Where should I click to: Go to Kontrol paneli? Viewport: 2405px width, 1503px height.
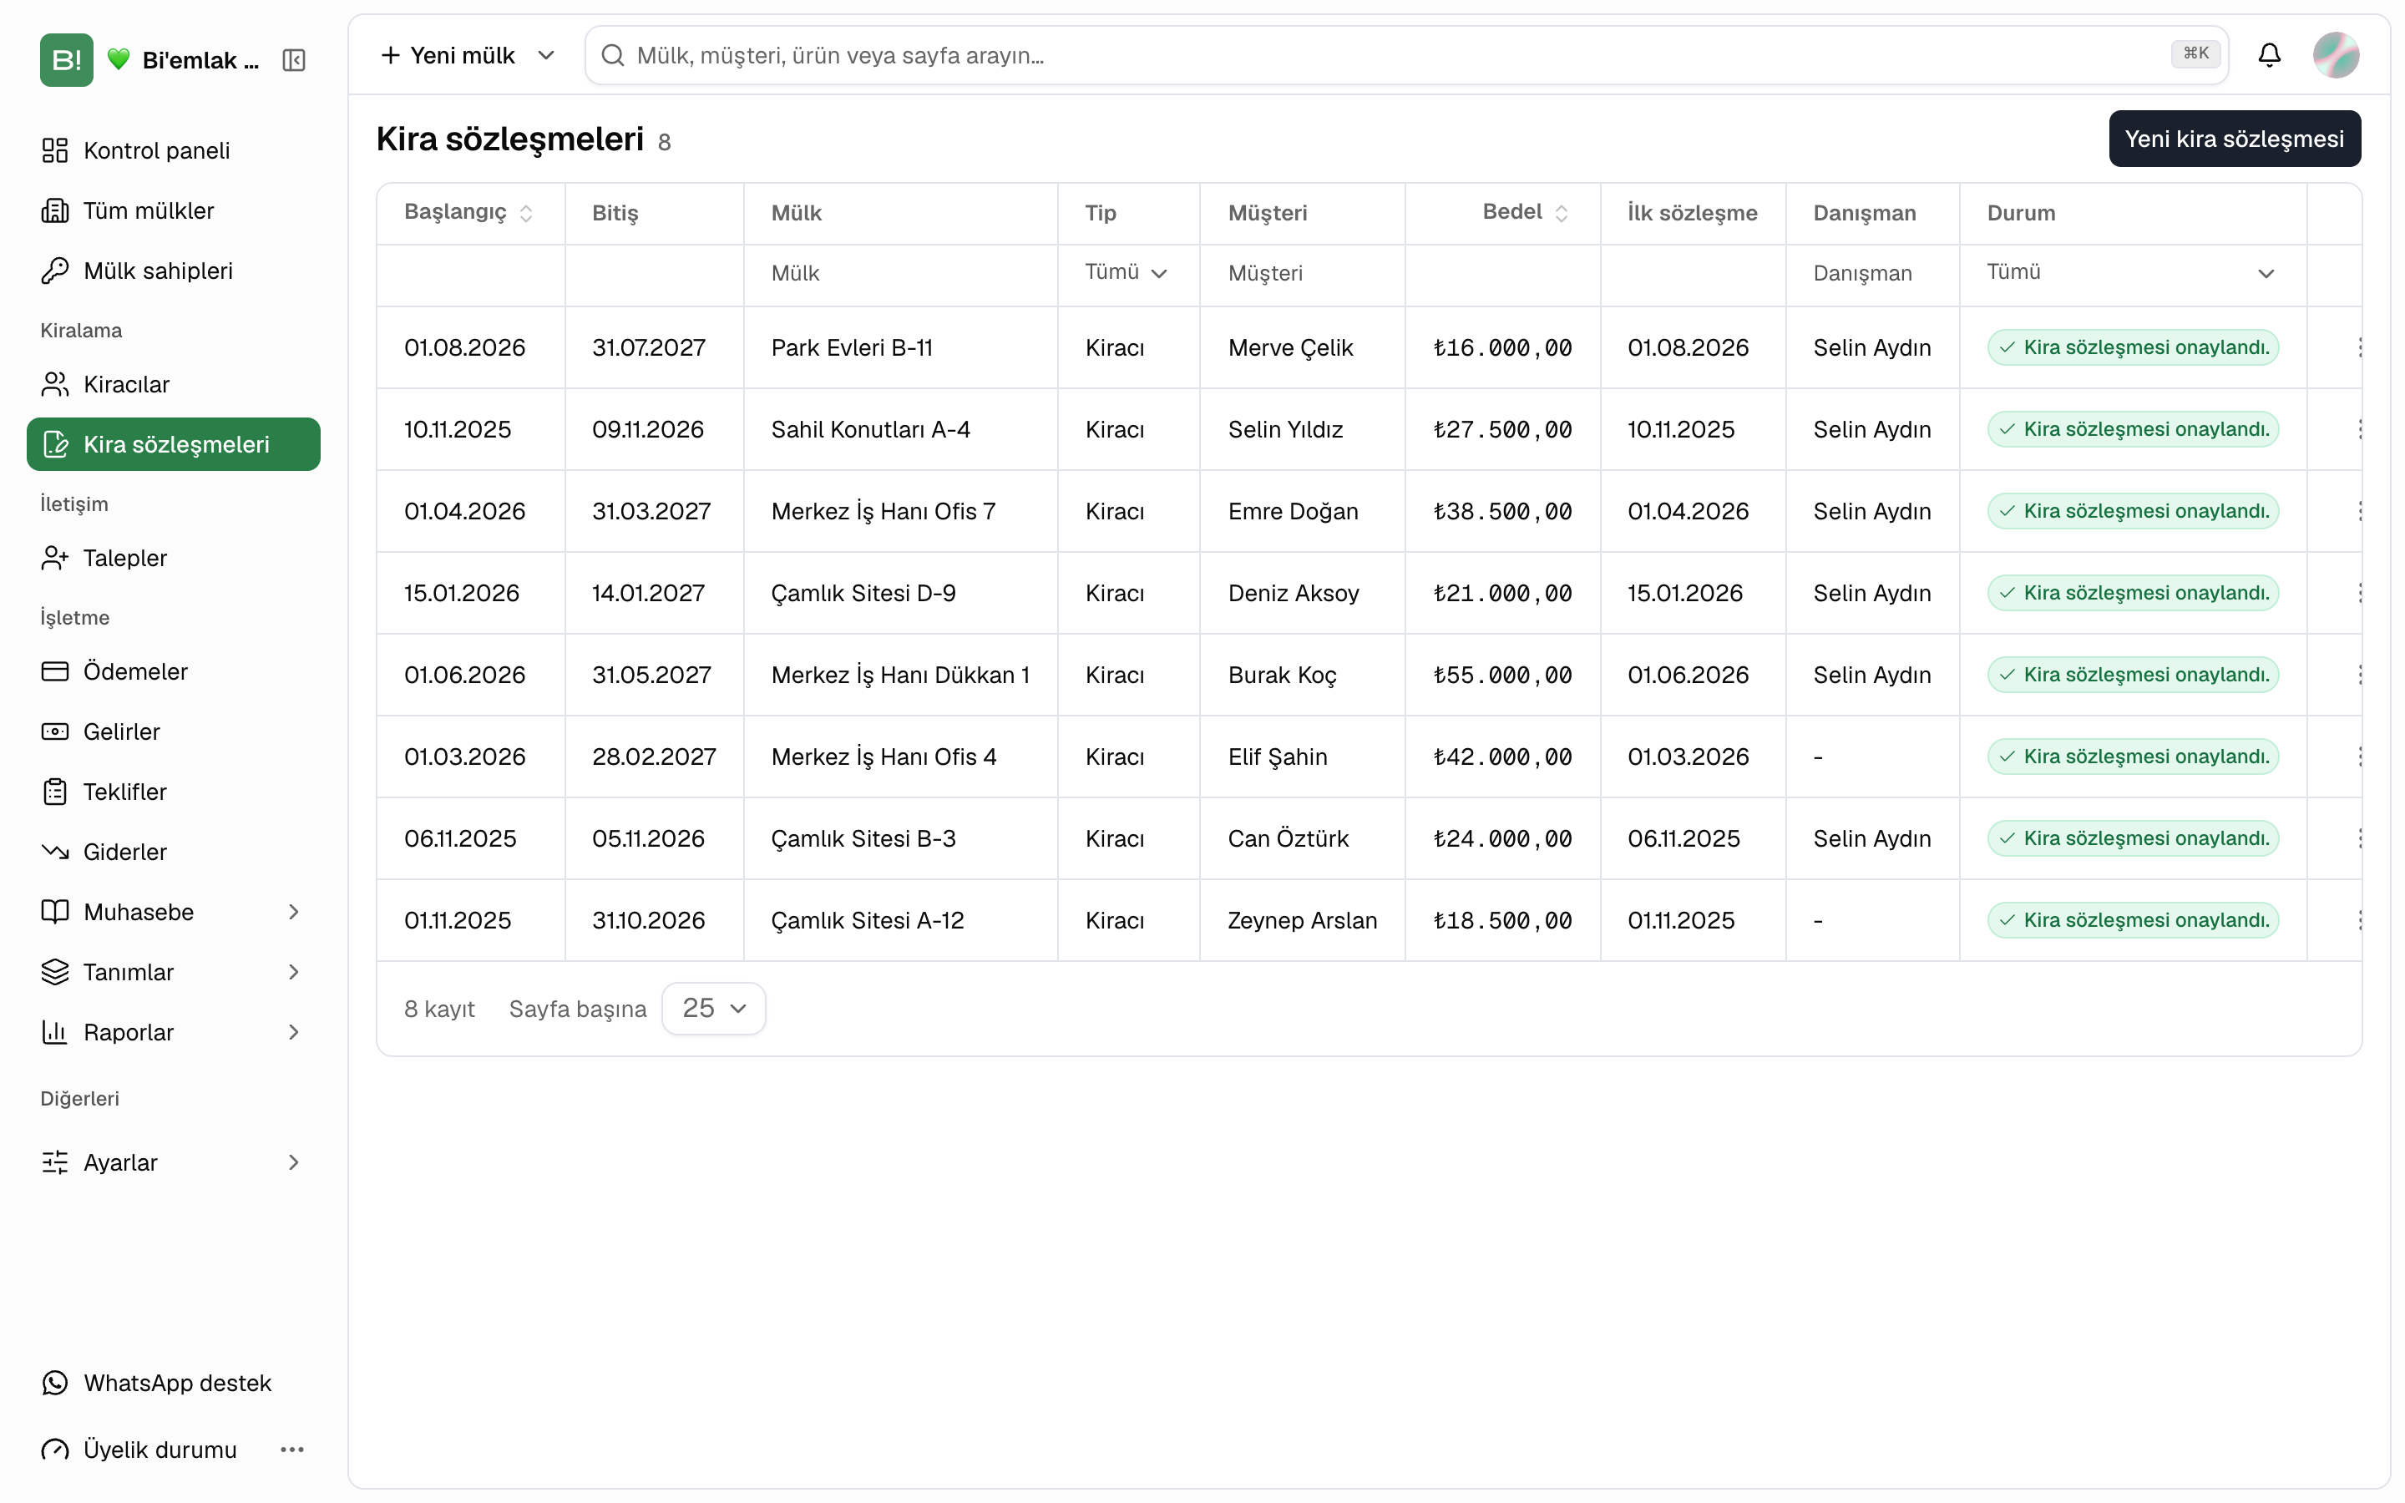pyautogui.click(x=174, y=150)
